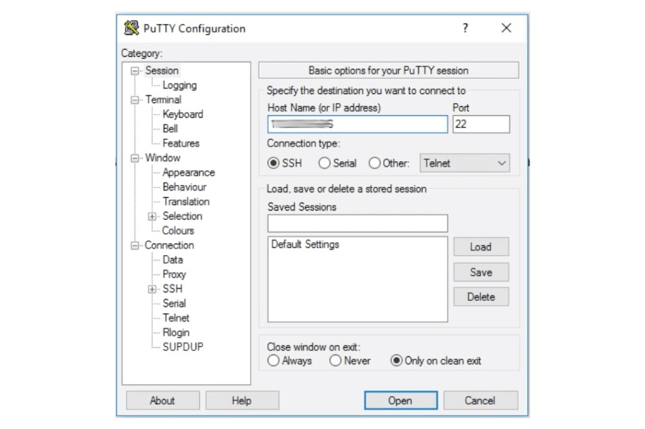Click the Load button
The height and width of the screenshot is (429, 645).
point(481,247)
